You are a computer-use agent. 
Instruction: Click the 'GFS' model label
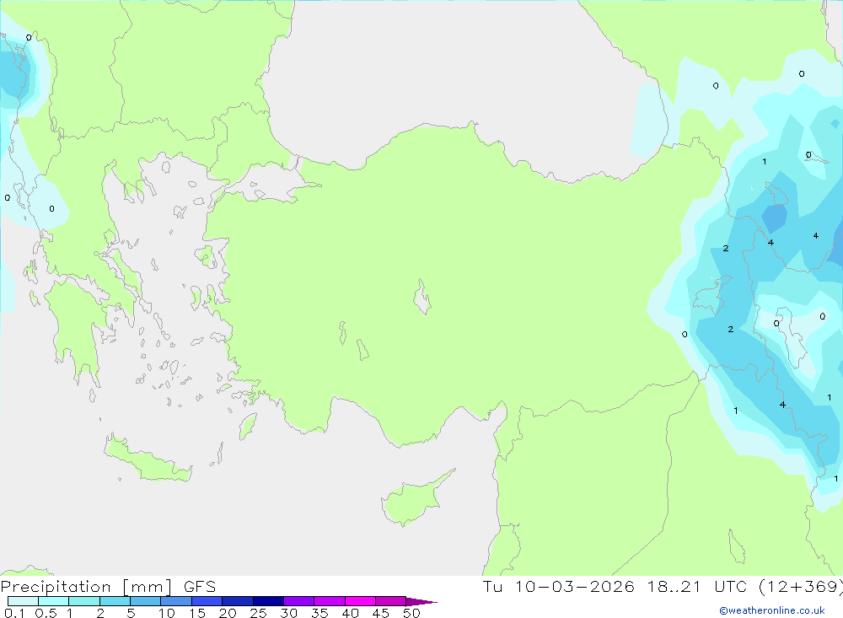(200, 587)
